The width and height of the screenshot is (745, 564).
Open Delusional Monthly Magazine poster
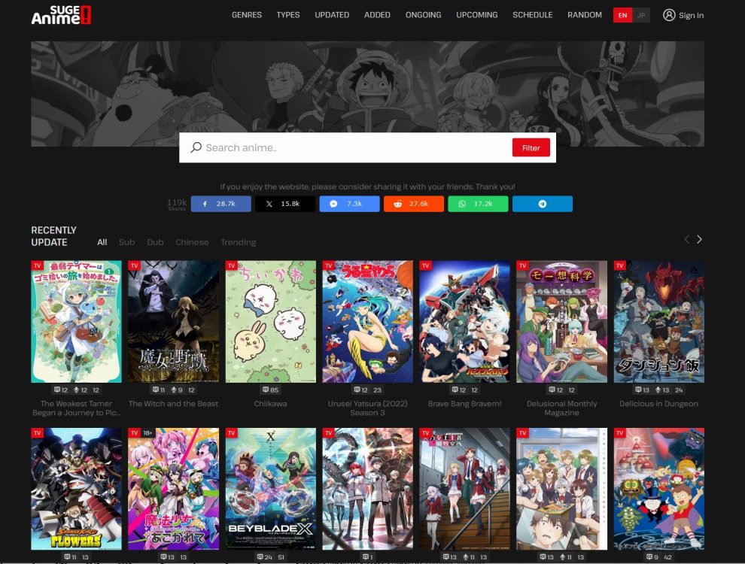(x=561, y=321)
